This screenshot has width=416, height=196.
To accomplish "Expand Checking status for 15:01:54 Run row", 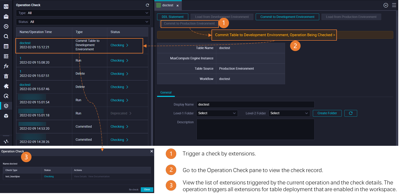I will tap(119, 100).
